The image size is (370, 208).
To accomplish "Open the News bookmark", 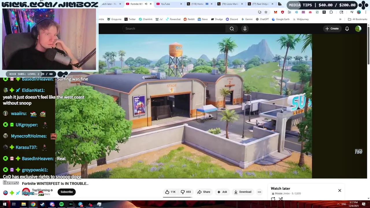I will point(202,19).
